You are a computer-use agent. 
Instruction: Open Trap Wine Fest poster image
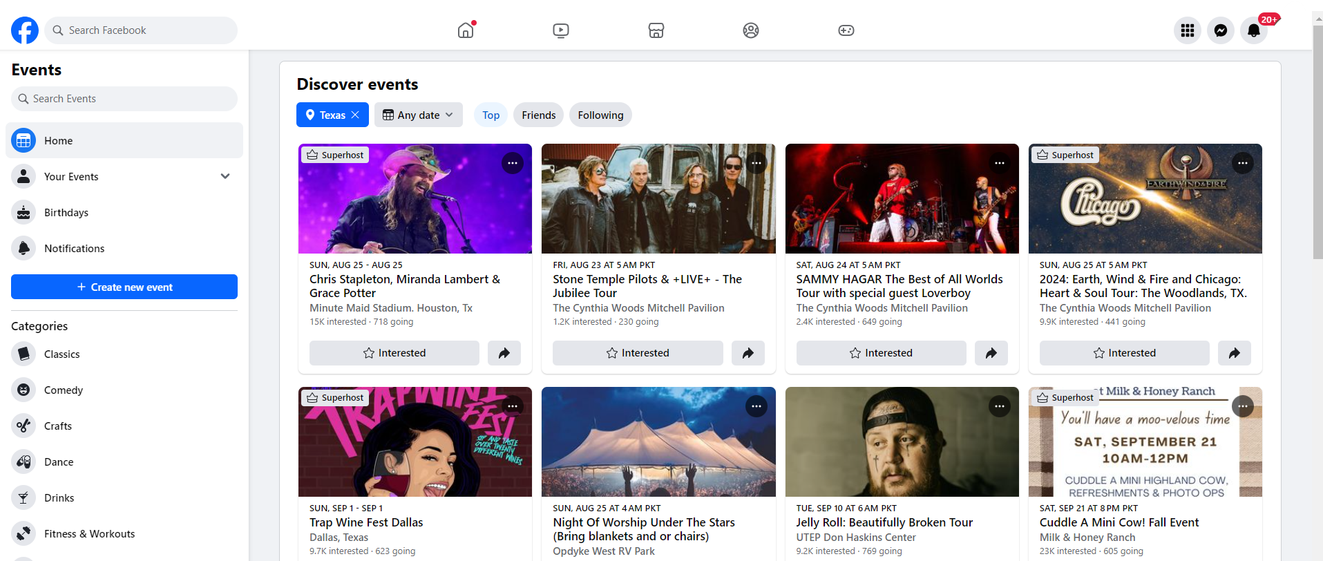point(415,442)
